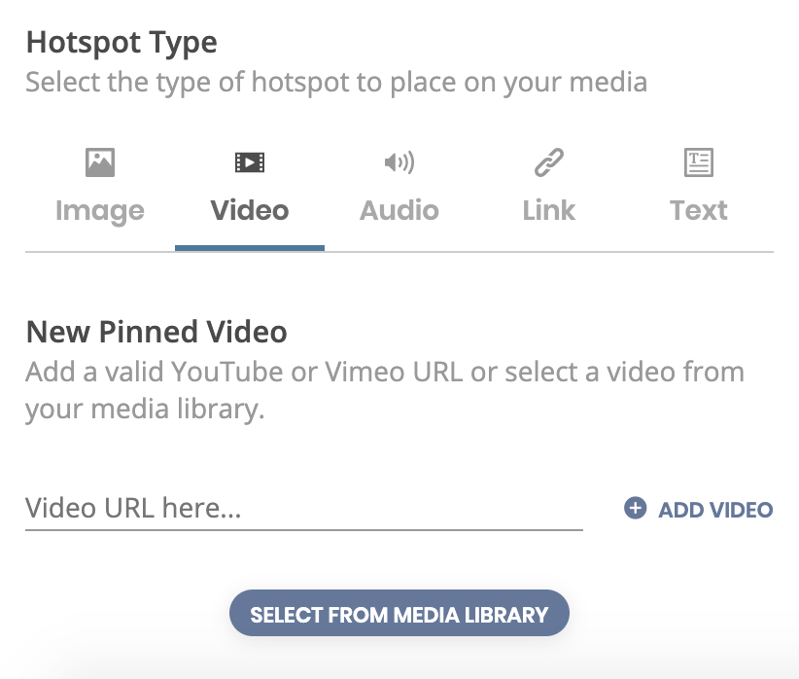Screen dimensions: 799x679
Task: Choose the Text document icon
Action: [x=699, y=162]
